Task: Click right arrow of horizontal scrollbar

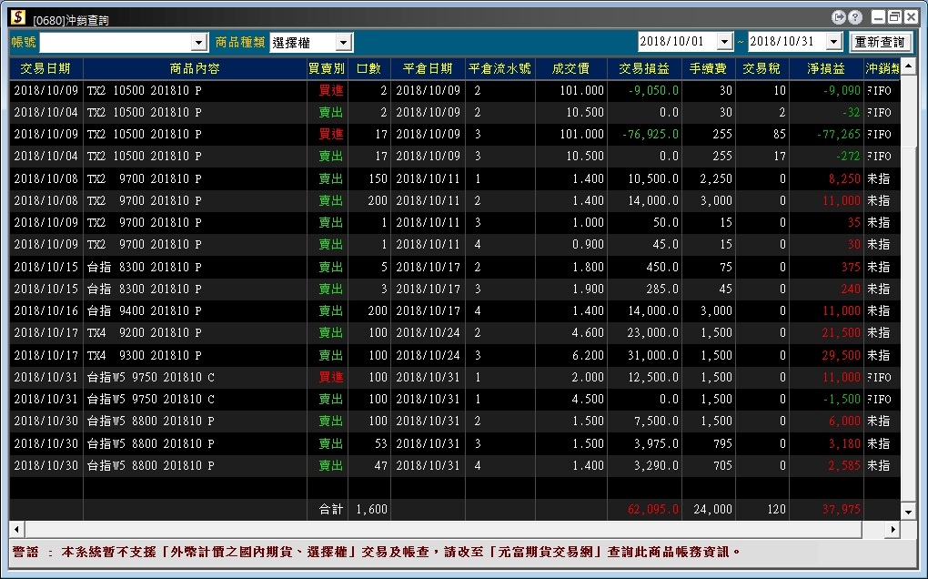Action: point(893,529)
